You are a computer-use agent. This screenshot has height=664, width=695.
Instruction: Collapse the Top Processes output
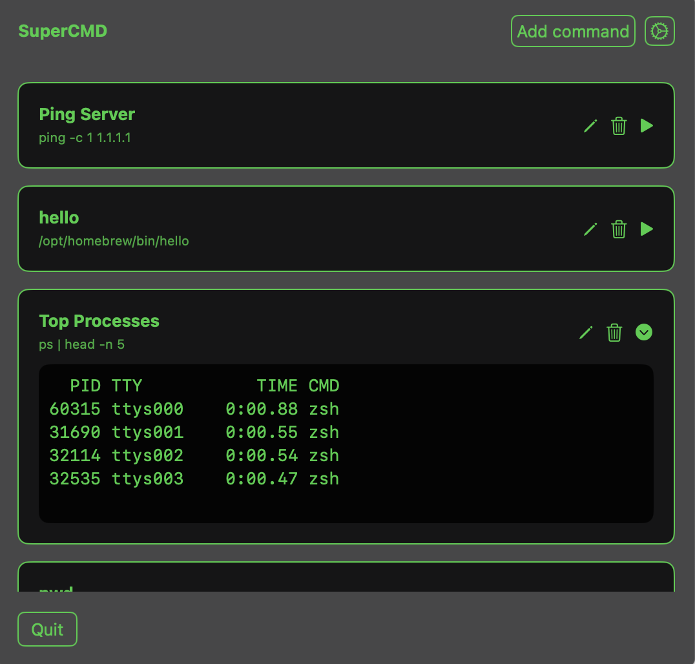(x=643, y=332)
